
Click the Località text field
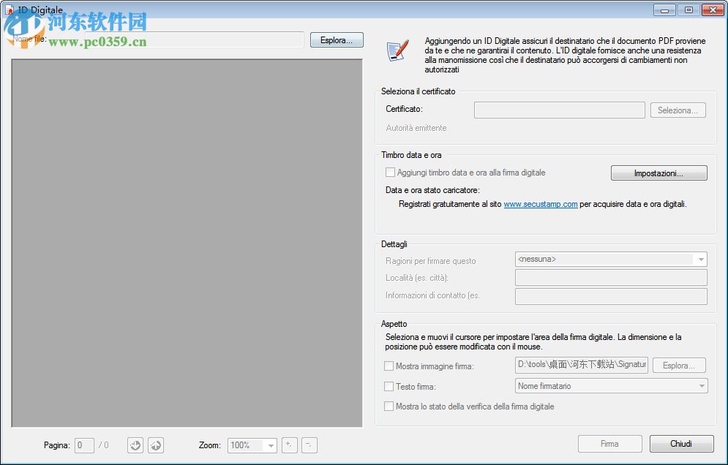point(611,278)
